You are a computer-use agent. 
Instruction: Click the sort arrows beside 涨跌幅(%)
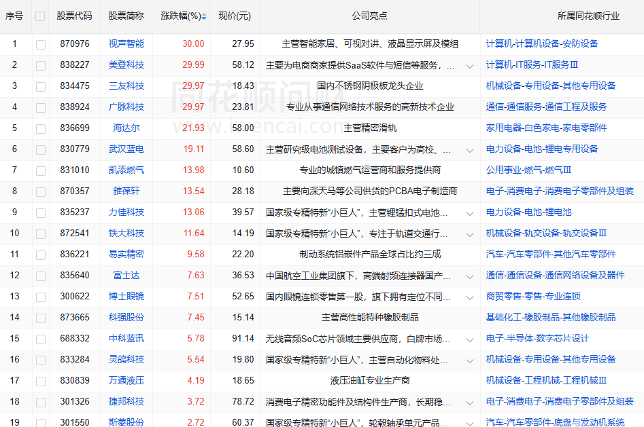coord(204,16)
